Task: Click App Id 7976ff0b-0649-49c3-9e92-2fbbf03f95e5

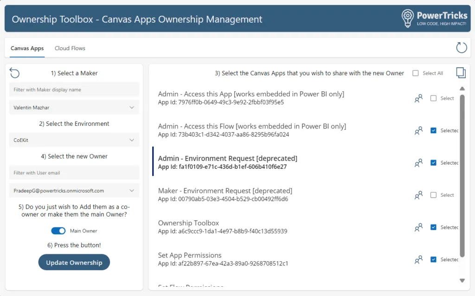Action: (x=221, y=103)
